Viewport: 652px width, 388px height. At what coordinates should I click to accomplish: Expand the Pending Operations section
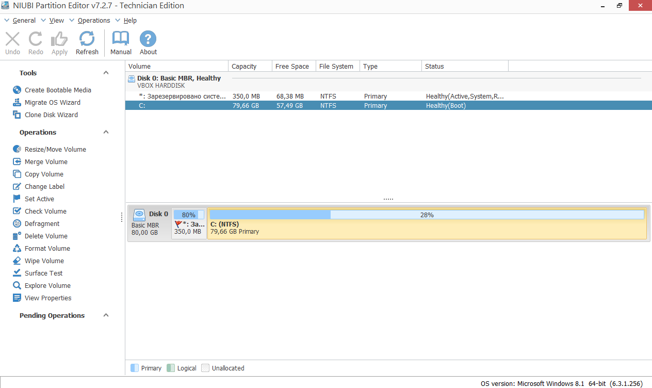point(106,315)
